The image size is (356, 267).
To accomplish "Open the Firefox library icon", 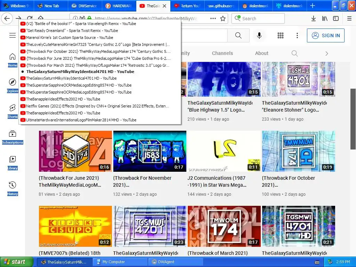I will click(325, 19).
